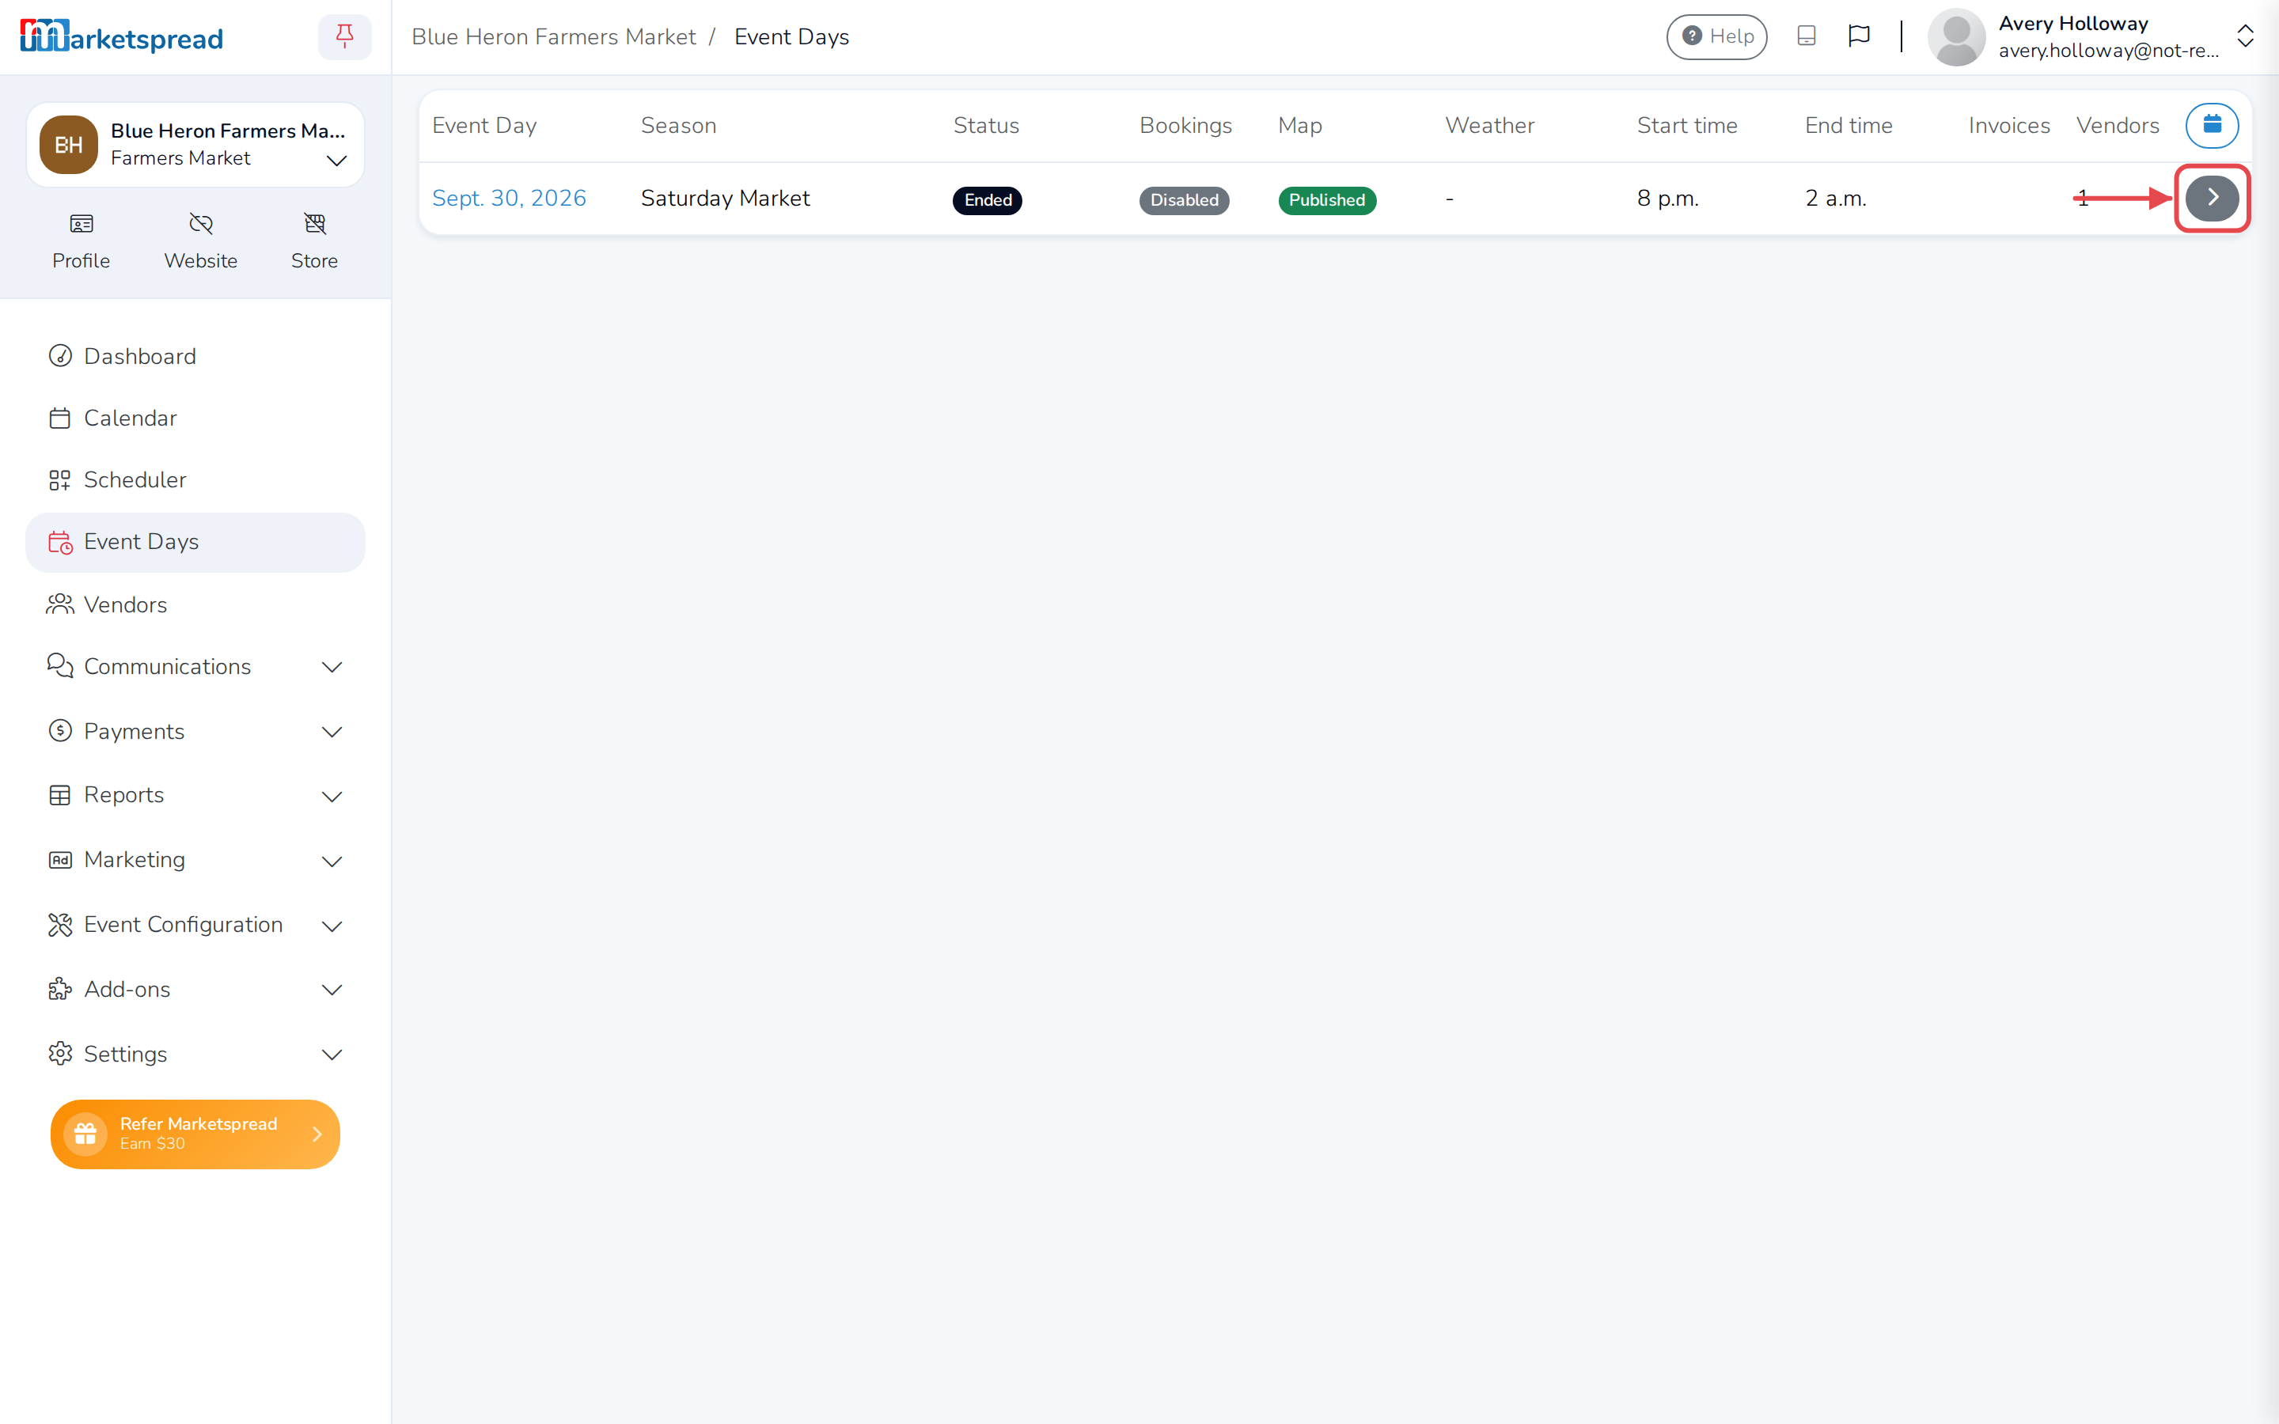Click the Refer Marketspread banner
Screen dimensions: 2279x1424
[195, 1134]
